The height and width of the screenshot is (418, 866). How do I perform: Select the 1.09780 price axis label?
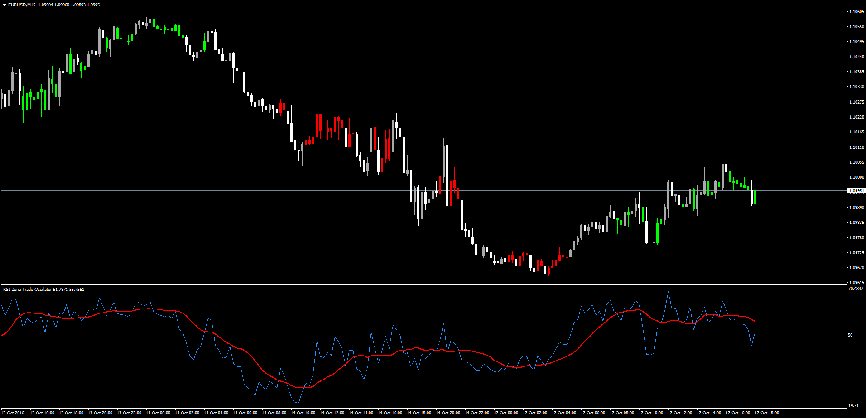[857, 237]
